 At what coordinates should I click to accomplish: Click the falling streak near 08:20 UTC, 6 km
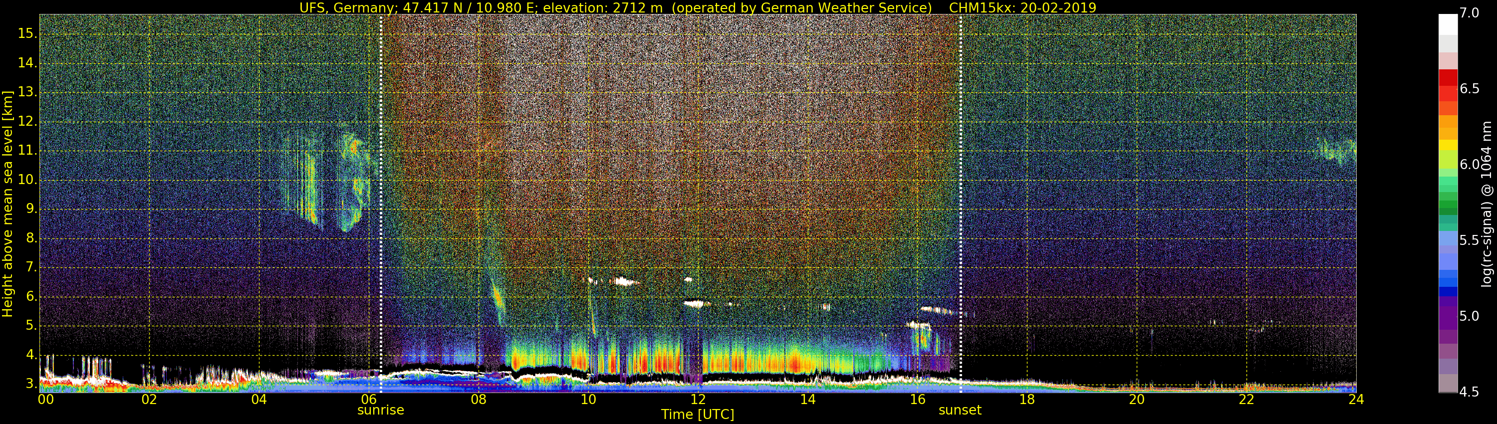click(x=498, y=296)
